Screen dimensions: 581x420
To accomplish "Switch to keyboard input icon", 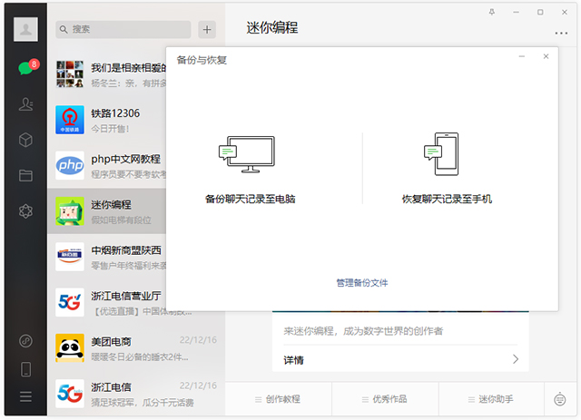I will pos(560,398).
